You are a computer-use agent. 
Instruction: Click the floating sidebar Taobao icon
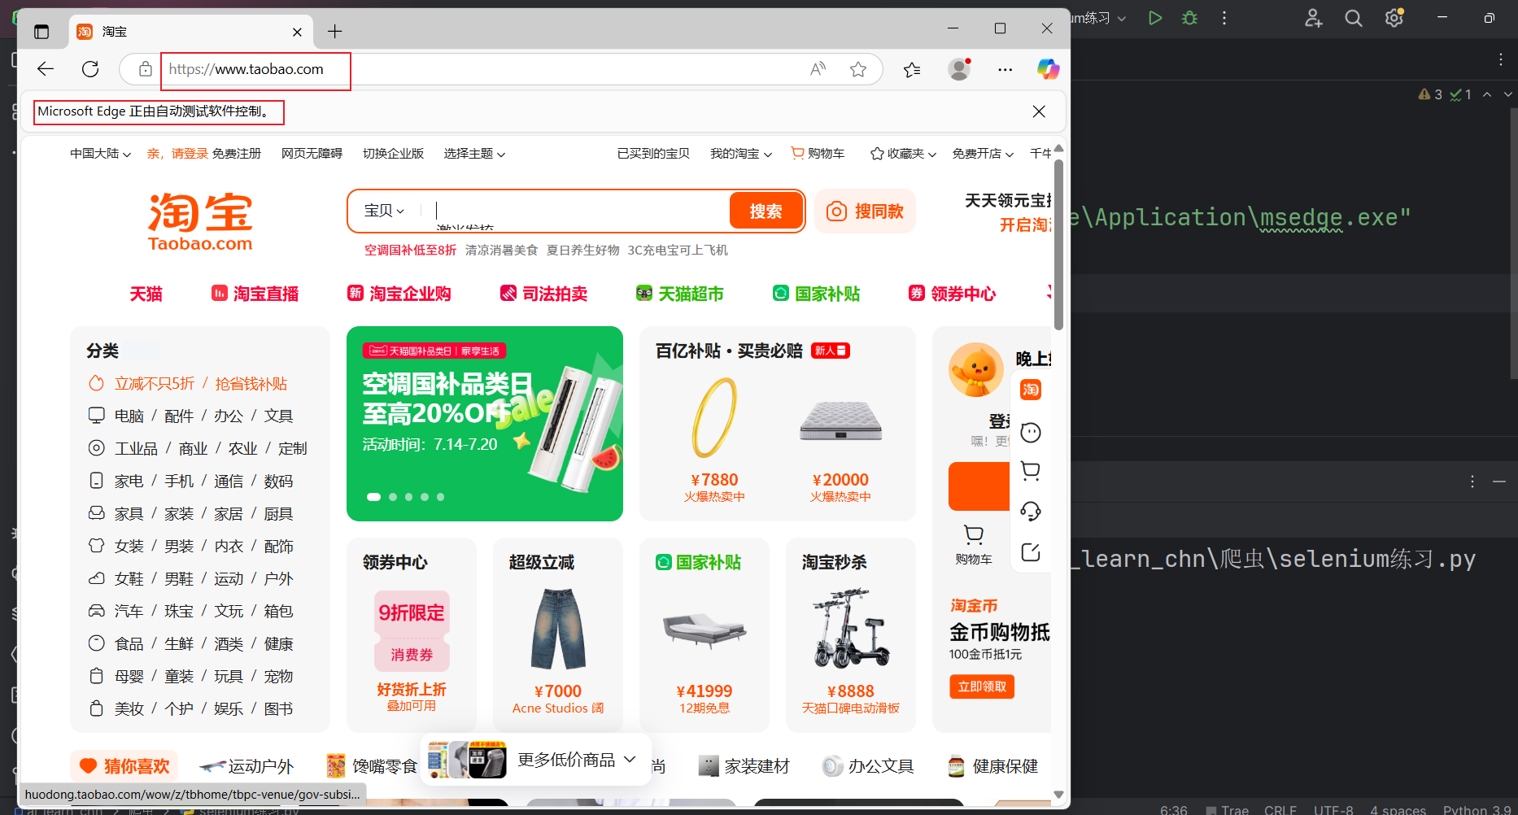(x=1031, y=390)
